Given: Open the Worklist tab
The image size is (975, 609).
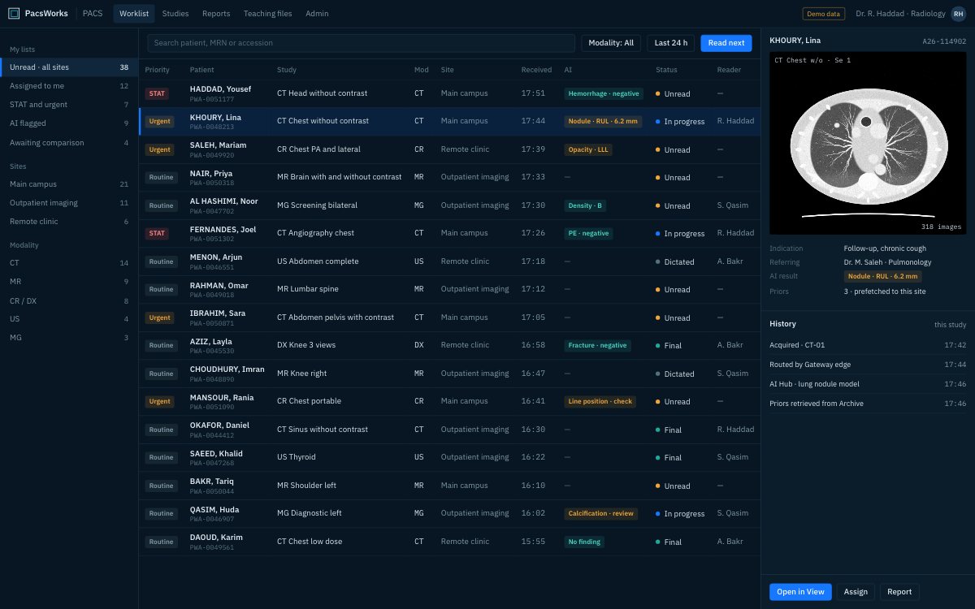Looking at the screenshot, I should 134,13.
